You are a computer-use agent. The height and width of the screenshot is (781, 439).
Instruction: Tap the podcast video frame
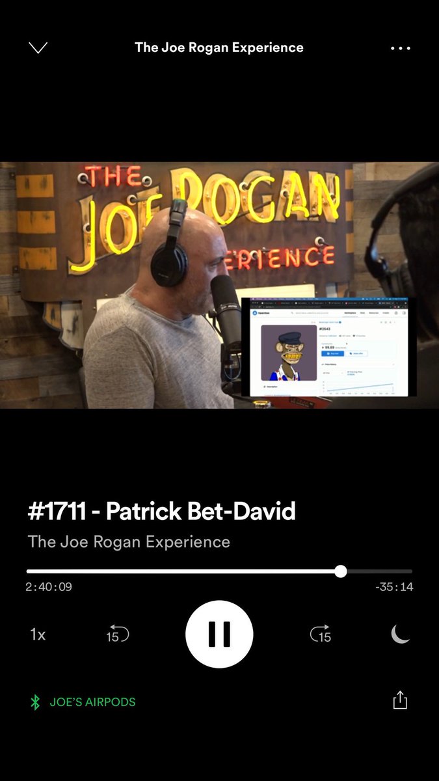(x=219, y=285)
